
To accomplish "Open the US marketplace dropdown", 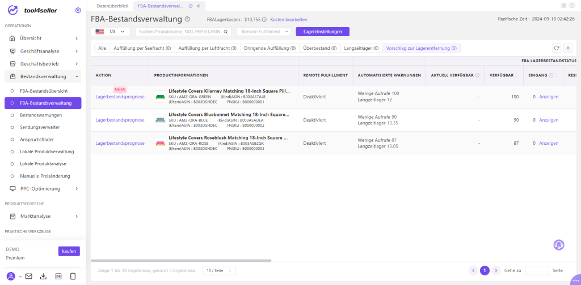I will point(111,32).
